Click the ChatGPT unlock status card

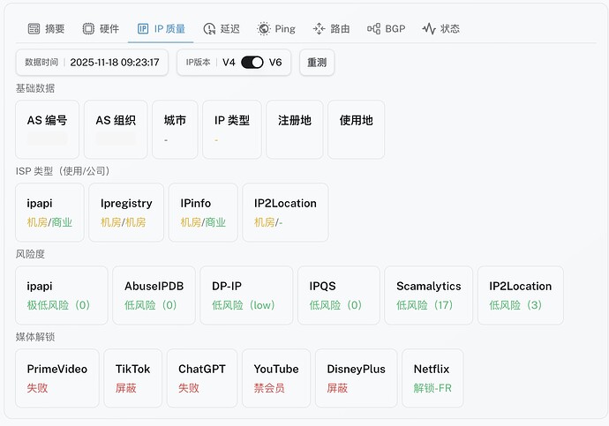202,377
